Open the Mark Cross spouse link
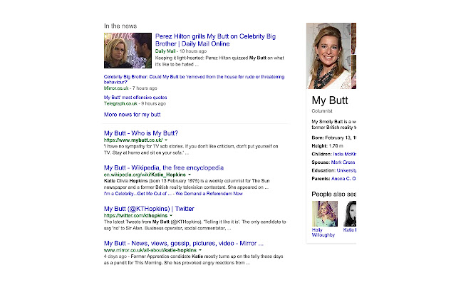Screen dimensions: 456x285 343,162
